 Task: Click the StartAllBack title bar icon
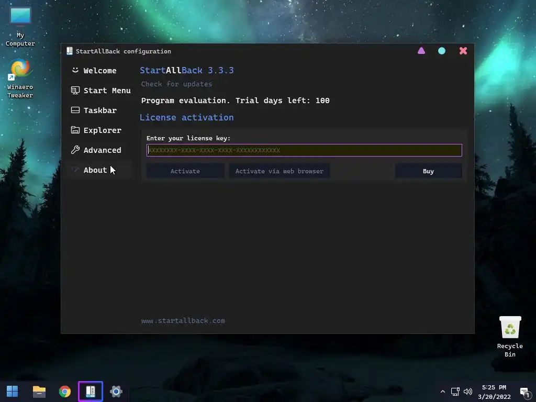(70, 51)
